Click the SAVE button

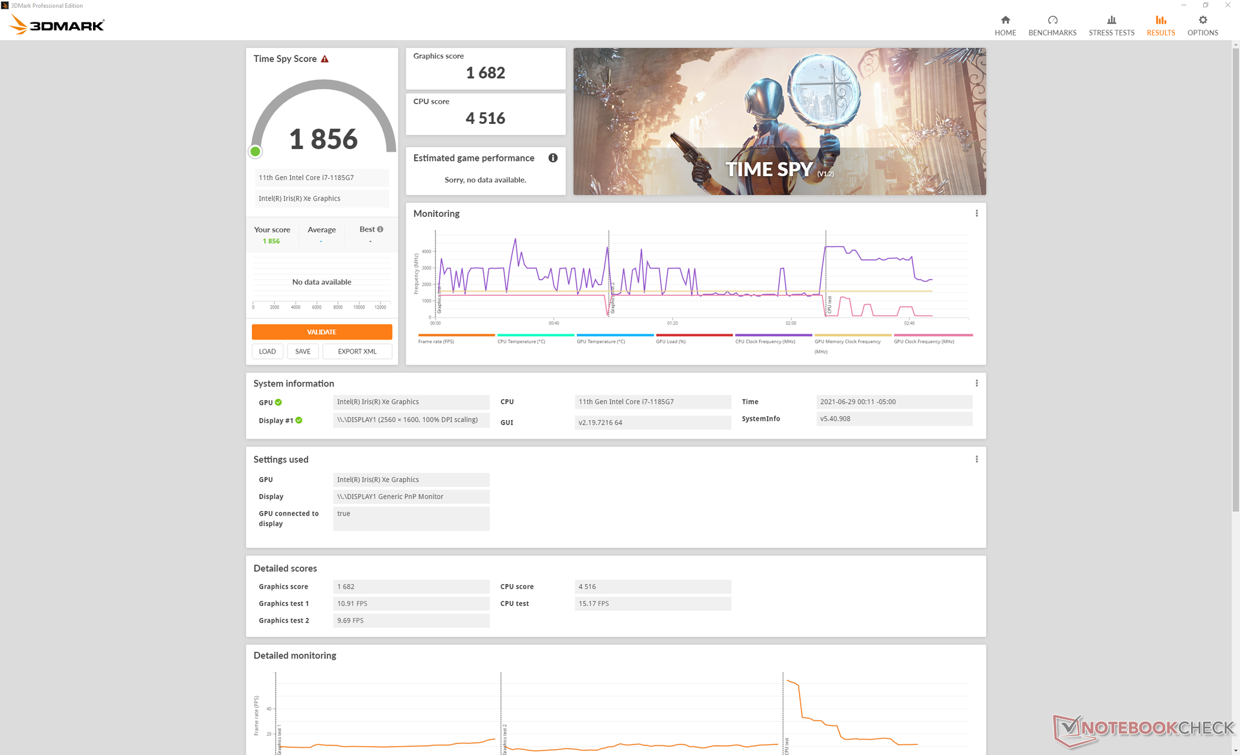pyautogui.click(x=303, y=352)
